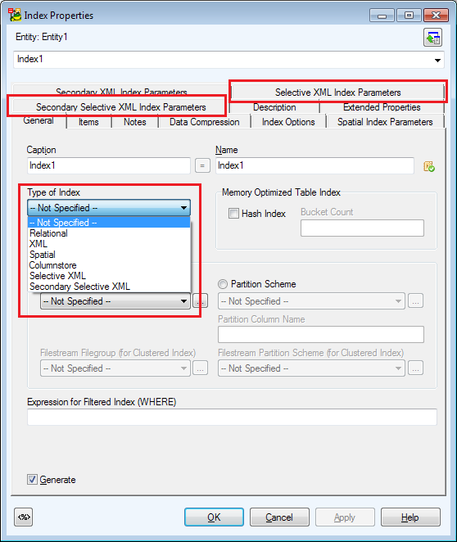Click the ellipsis button beside the filegroup dropdown
This screenshot has height=542, width=457.
pos(200,301)
